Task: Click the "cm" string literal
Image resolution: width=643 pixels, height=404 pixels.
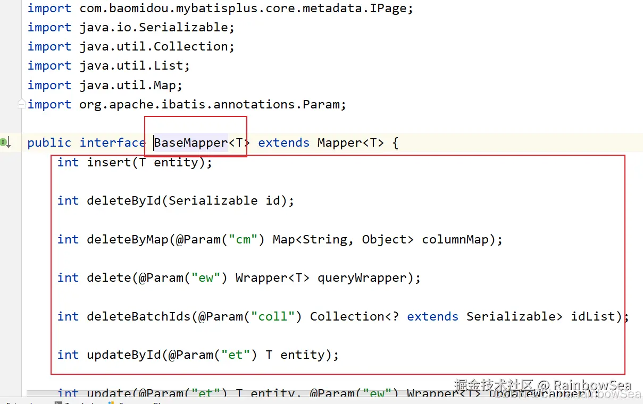Action: (243, 239)
